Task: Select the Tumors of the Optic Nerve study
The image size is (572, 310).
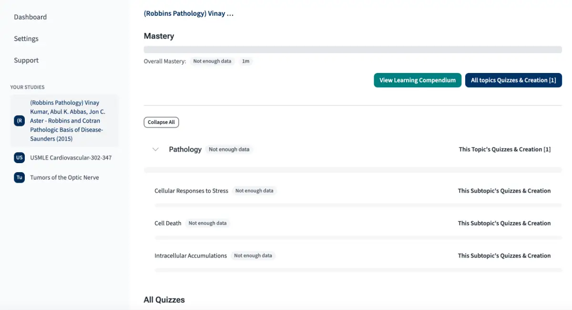Action: coord(64,177)
